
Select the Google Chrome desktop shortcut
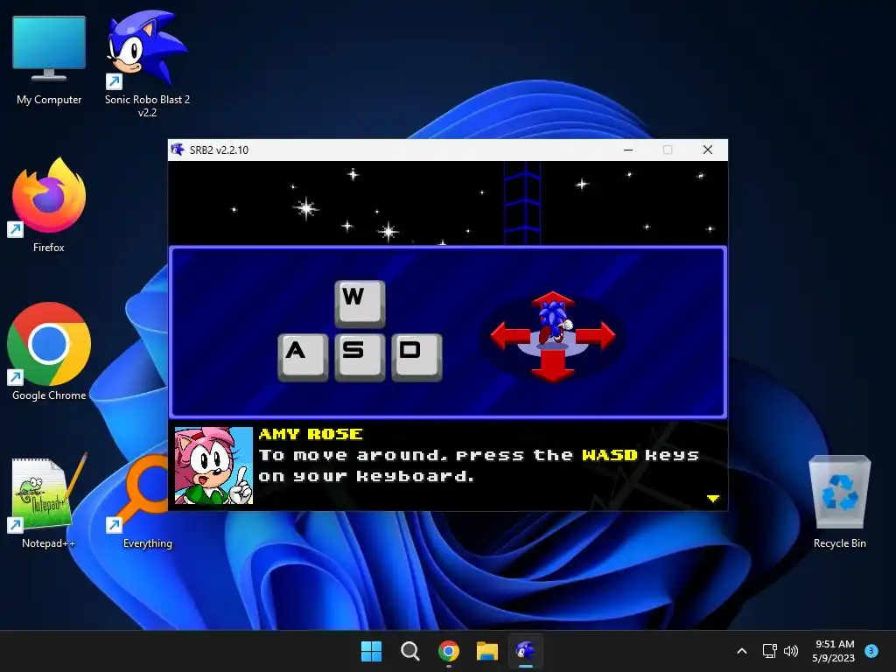(x=49, y=352)
